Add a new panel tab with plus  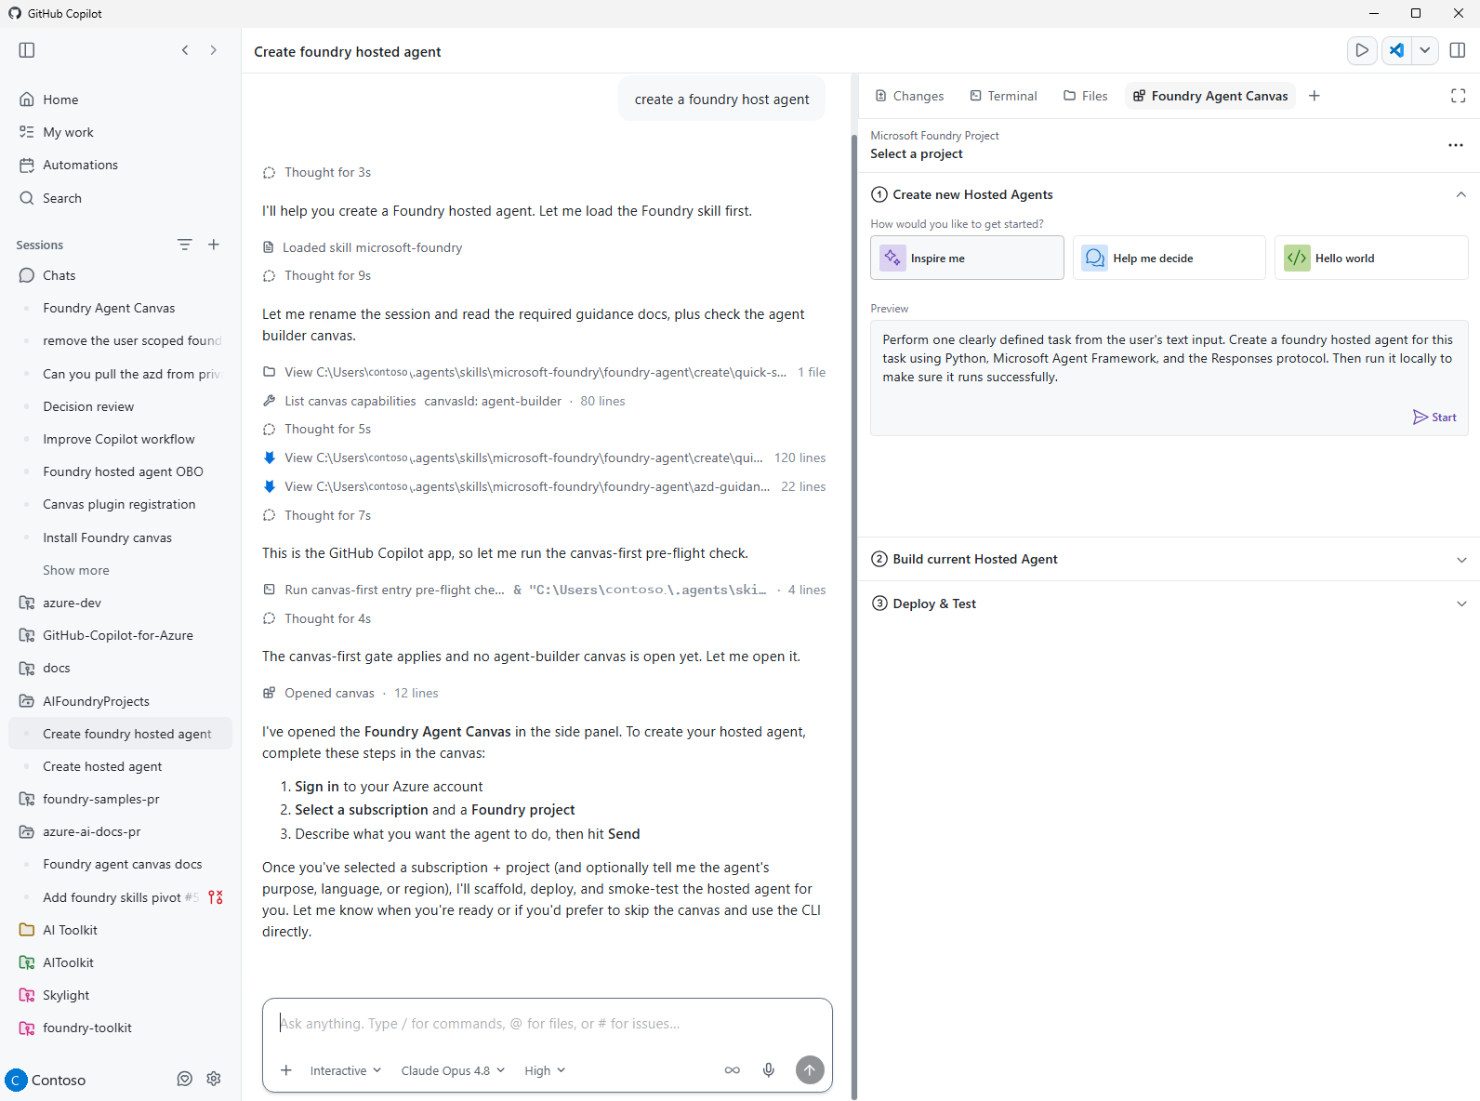click(x=1315, y=96)
